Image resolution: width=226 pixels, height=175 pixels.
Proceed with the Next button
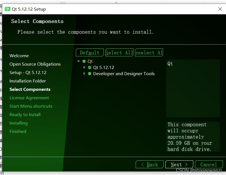click(x=179, y=164)
